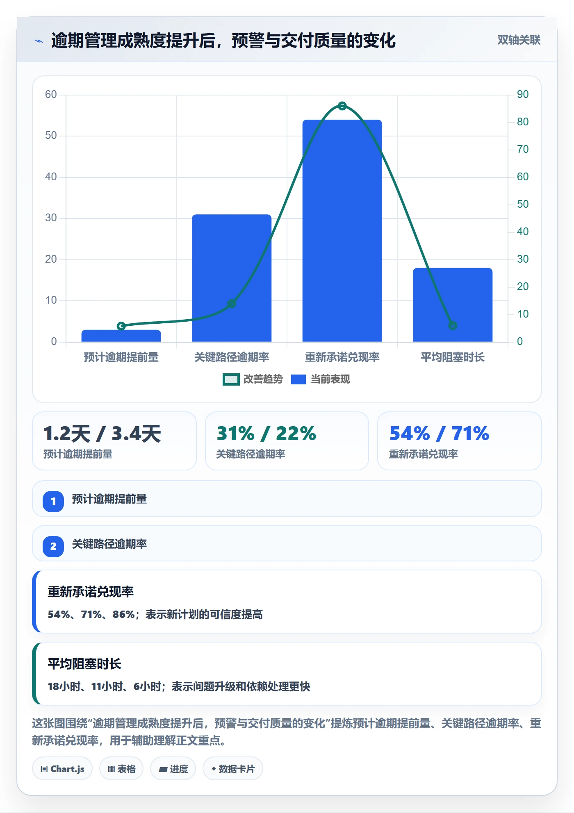Image resolution: width=574 pixels, height=813 pixels.
Task: Click the 表格 tag chip
Action: pyautogui.click(x=121, y=769)
